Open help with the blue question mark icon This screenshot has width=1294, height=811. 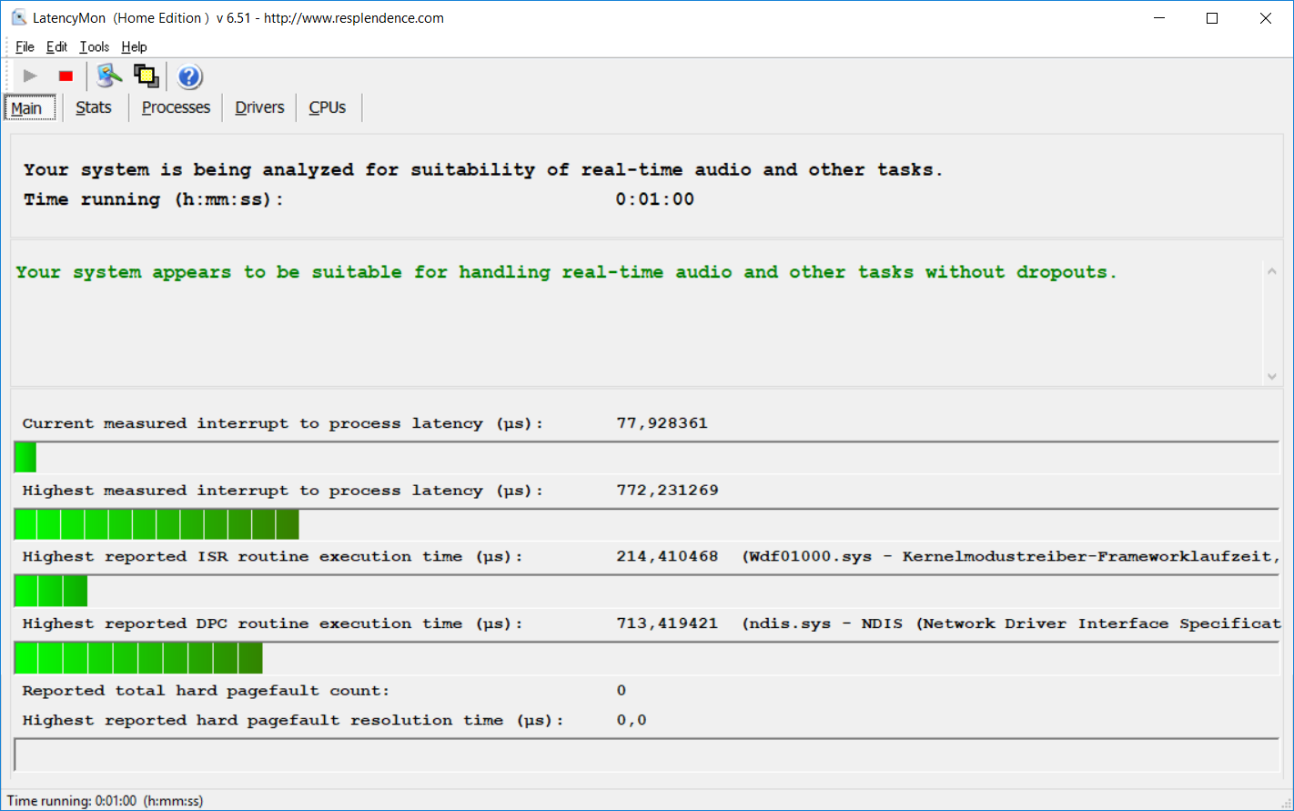pyautogui.click(x=189, y=76)
